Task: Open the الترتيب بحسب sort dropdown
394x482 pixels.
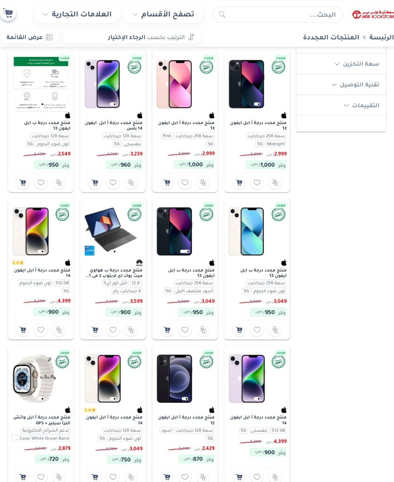Action: click(x=131, y=37)
